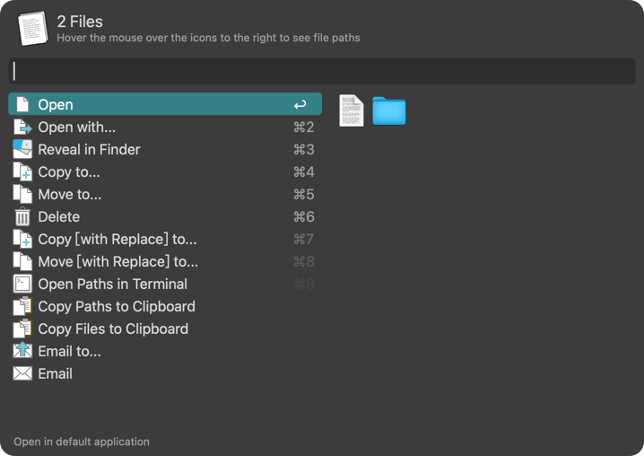Click the 2 Files header icon
The image size is (644, 456).
[x=32, y=29]
